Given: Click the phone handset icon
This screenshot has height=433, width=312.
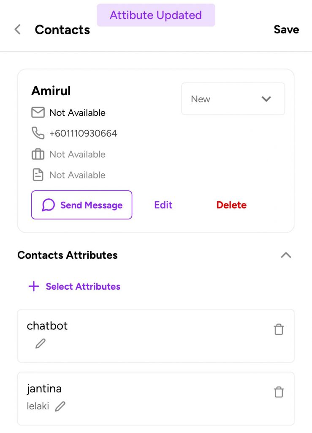Looking at the screenshot, I should 38,133.
